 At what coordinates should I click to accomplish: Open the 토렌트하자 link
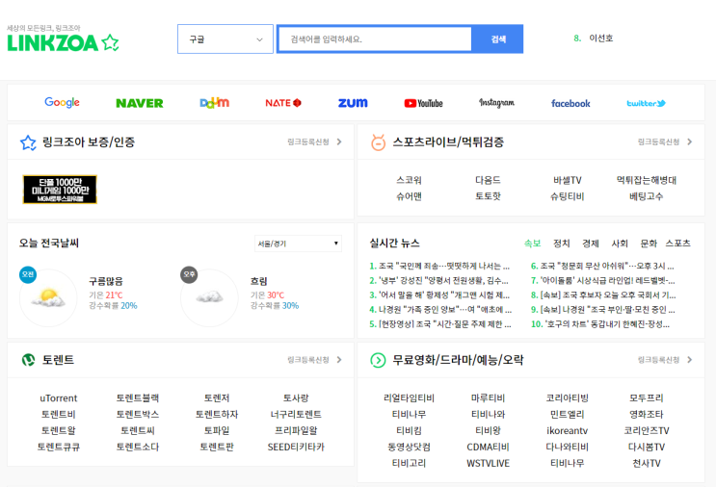[217, 415]
